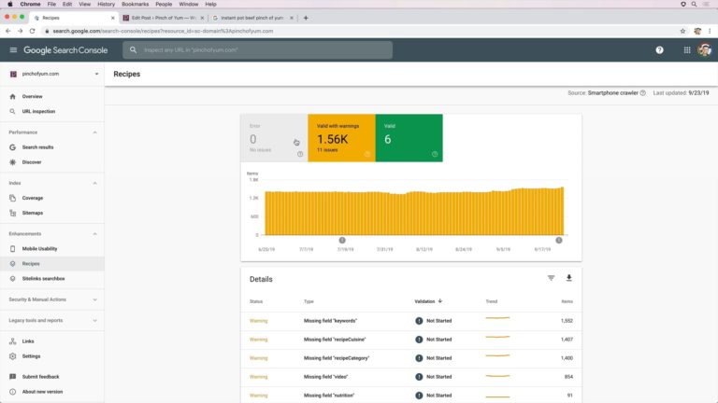Screen dimensions: 718x403
Task: Click chart annotation marker near 9/17/19
Action: 559,241
